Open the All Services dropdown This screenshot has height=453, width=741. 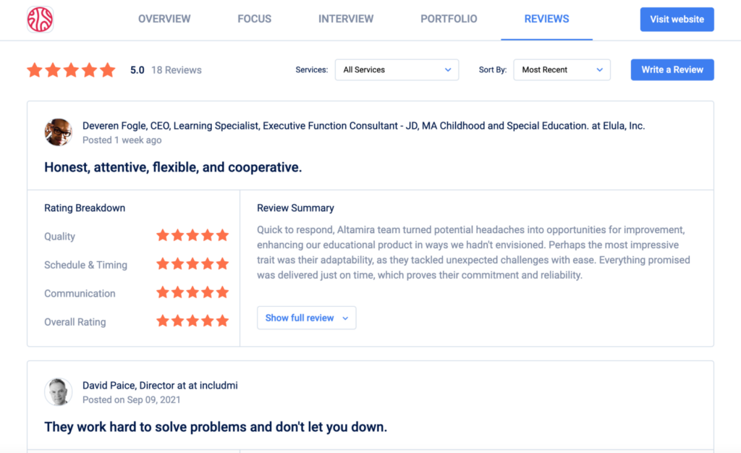click(397, 69)
